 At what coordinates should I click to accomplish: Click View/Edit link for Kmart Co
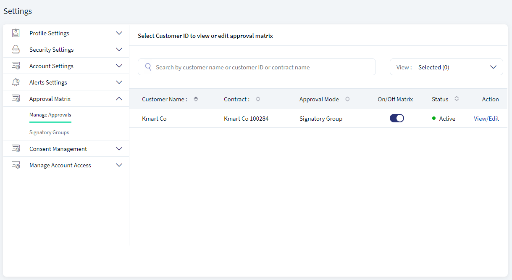486,119
